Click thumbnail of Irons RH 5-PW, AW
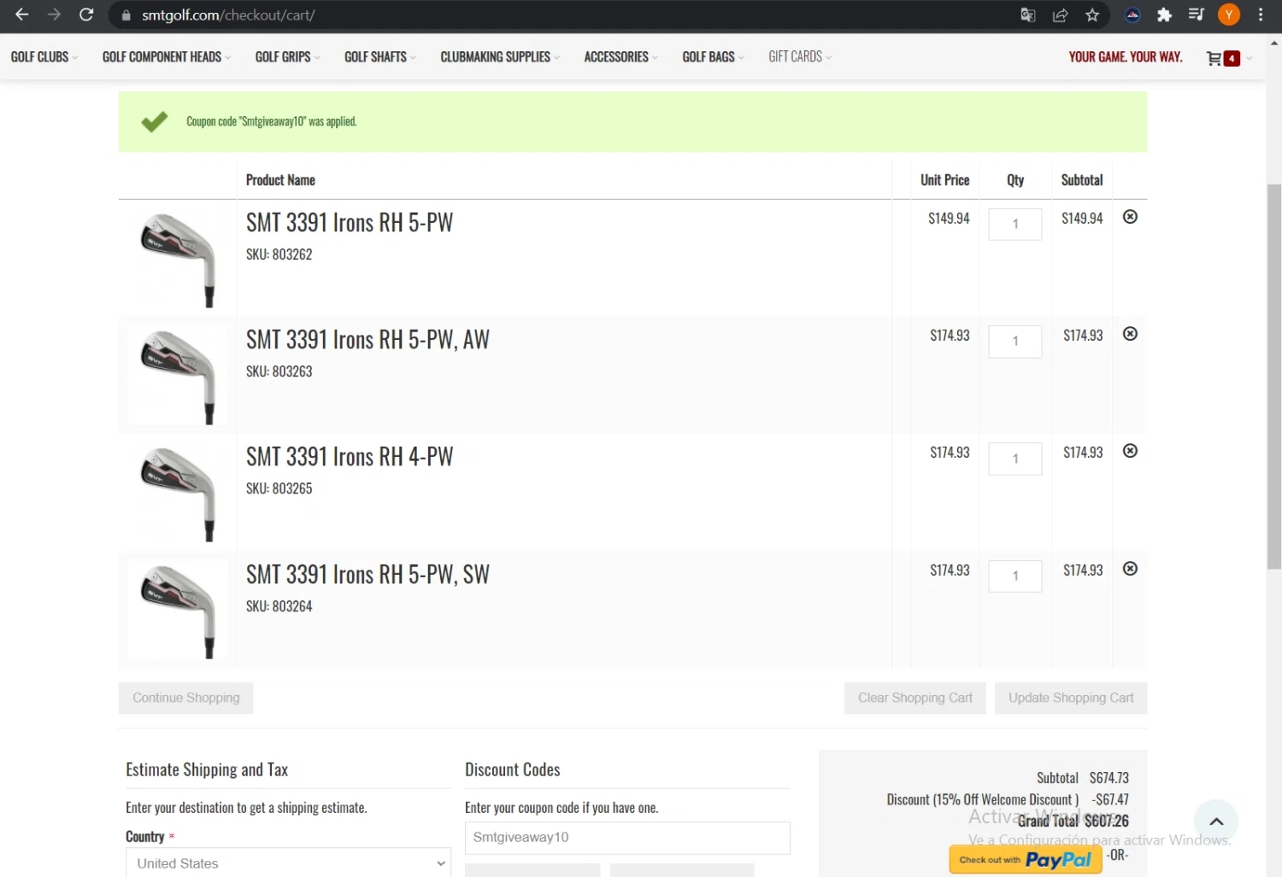The height and width of the screenshot is (877, 1282). pyautogui.click(x=178, y=376)
